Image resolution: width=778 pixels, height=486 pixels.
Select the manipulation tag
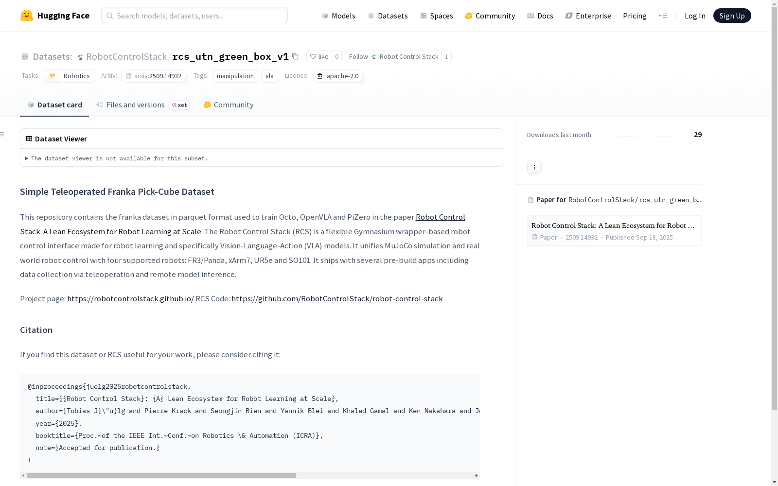click(x=235, y=76)
